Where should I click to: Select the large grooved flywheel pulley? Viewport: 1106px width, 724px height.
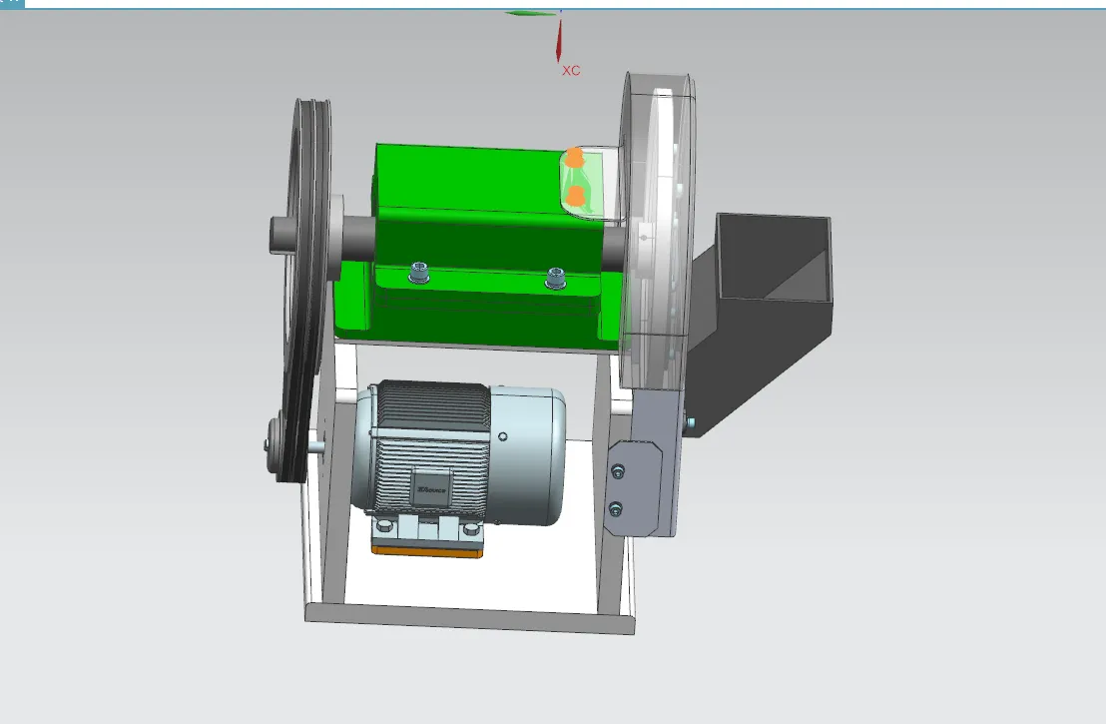tap(304, 290)
